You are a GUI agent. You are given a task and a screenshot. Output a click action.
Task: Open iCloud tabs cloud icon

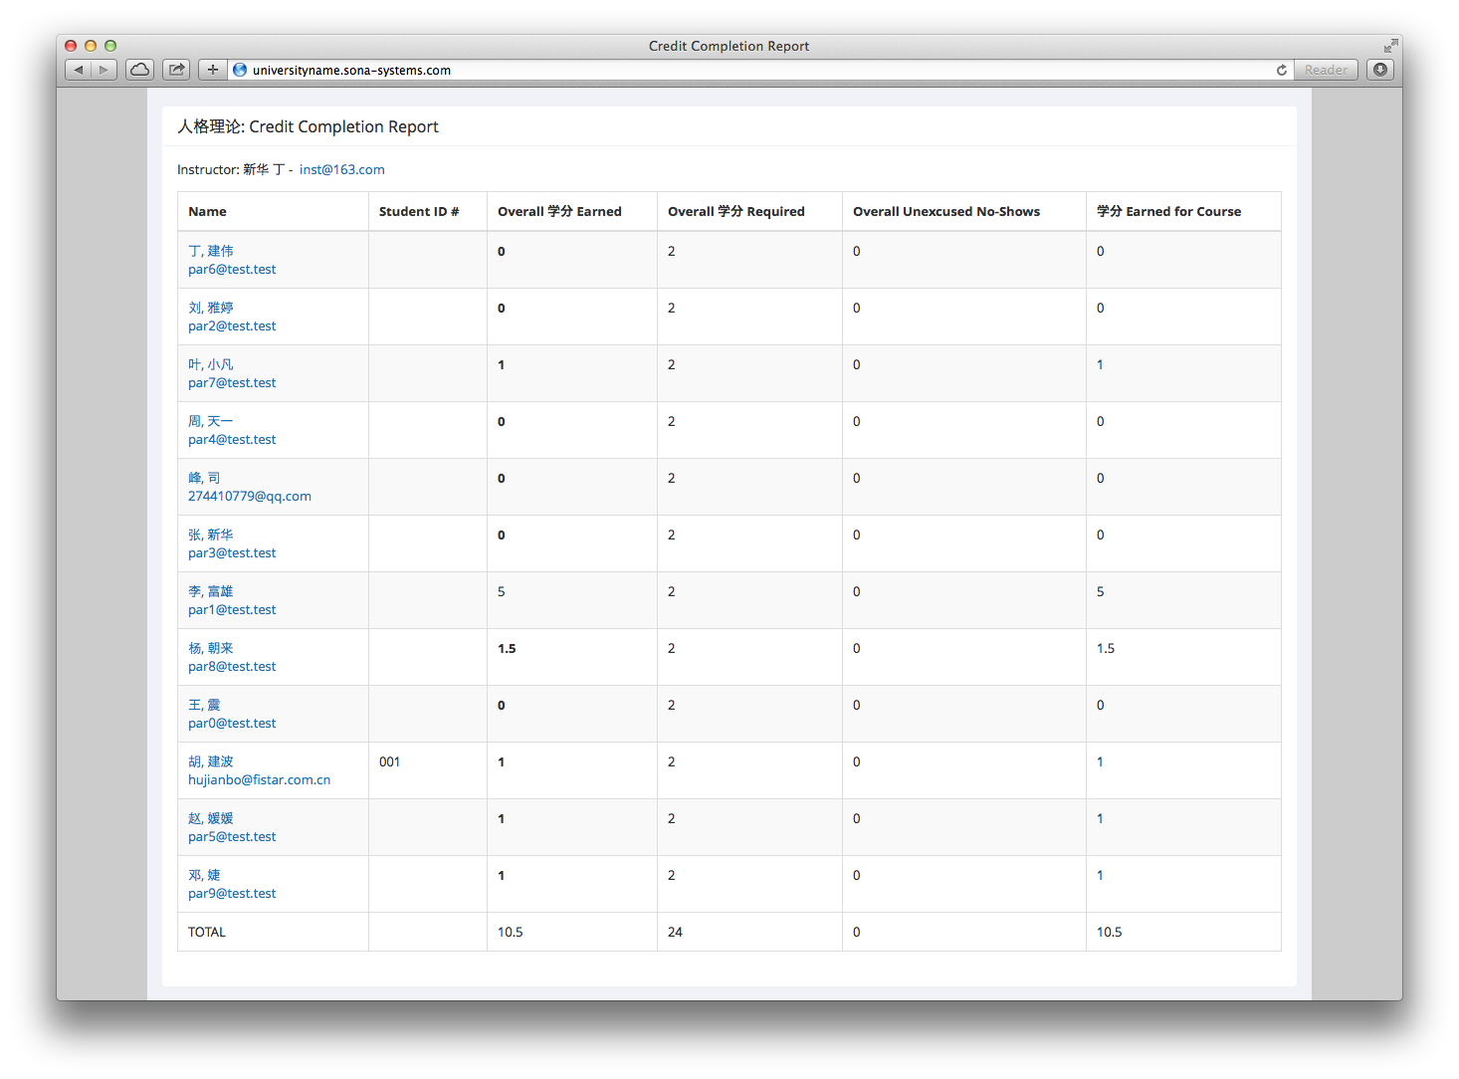point(140,70)
